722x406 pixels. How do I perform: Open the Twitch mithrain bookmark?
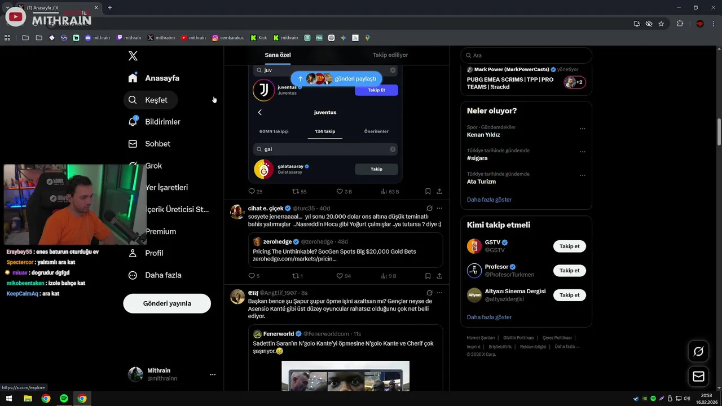pyautogui.click(x=129, y=38)
